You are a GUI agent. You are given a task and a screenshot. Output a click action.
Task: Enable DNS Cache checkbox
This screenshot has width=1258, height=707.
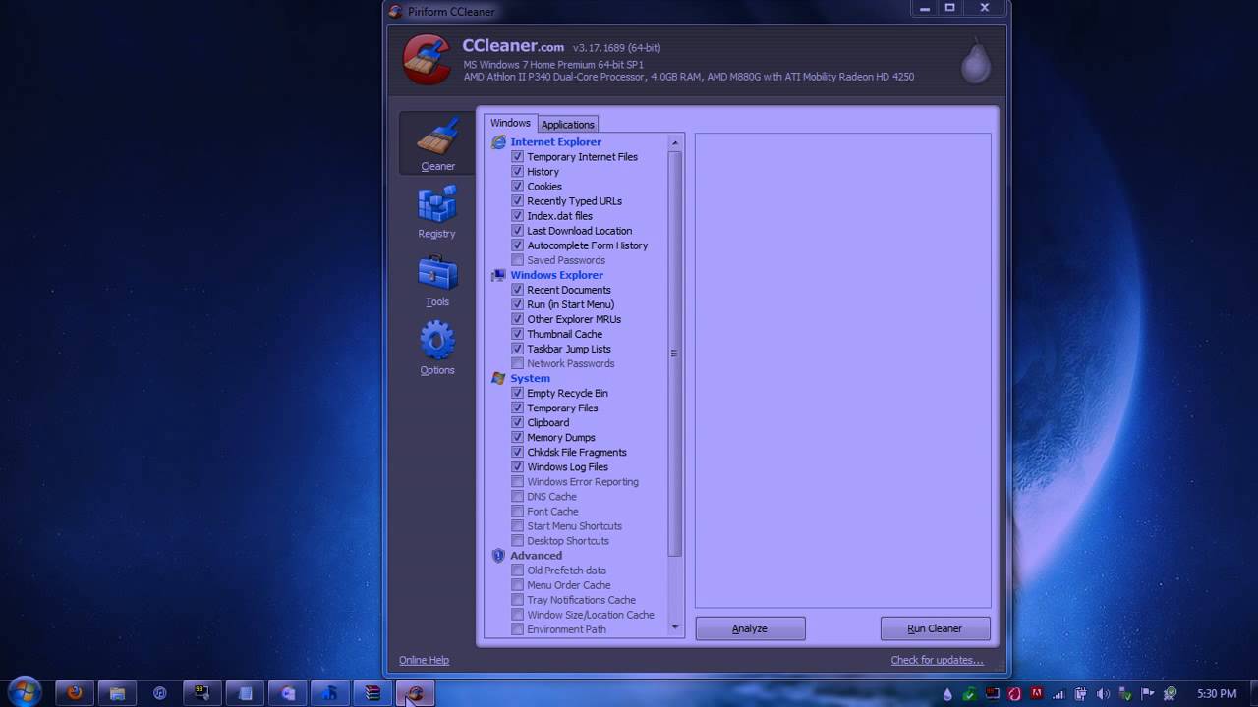pyautogui.click(x=517, y=497)
